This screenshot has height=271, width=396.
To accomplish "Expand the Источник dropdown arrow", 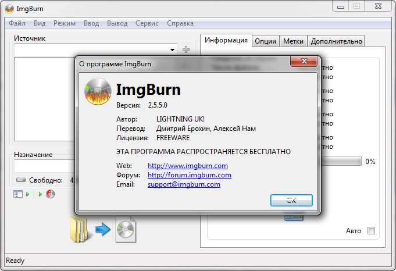I will (x=172, y=50).
